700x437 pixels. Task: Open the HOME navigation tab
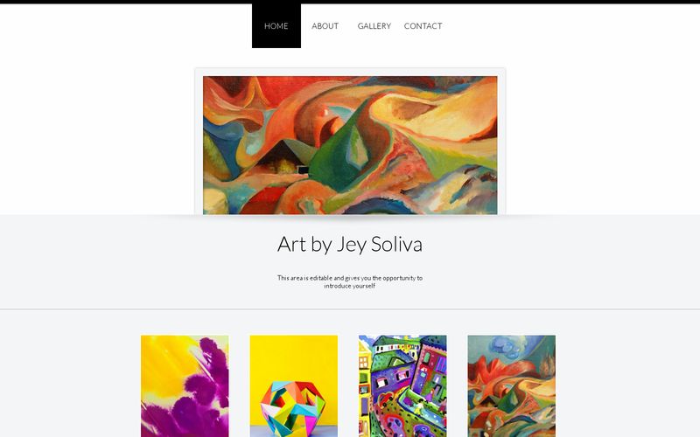pyautogui.click(x=276, y=25)
